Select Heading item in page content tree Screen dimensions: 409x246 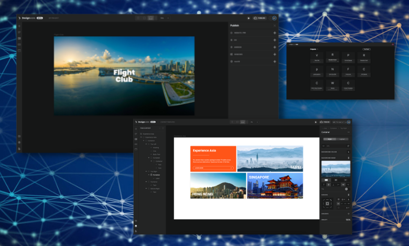156,148
